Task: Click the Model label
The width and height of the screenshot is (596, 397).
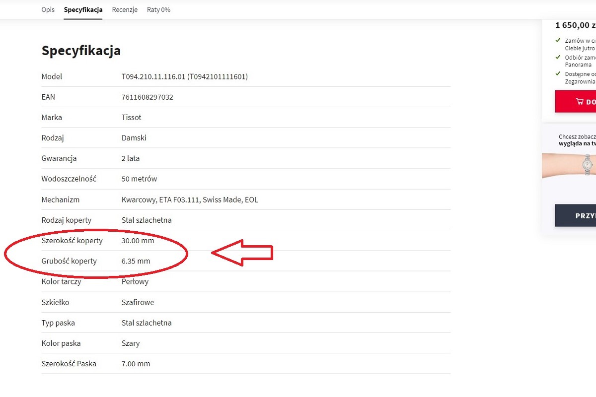Action: click(52, 76)
